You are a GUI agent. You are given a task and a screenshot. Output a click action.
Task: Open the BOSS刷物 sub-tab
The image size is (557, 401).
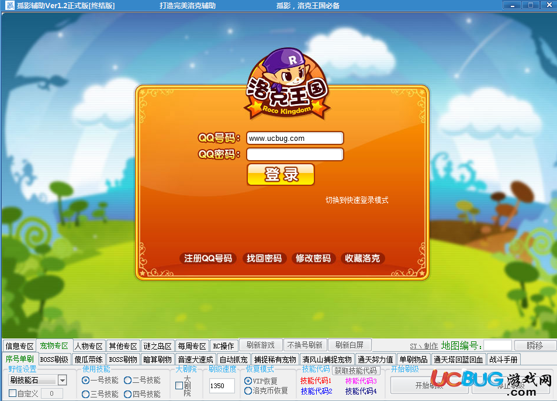123,359
